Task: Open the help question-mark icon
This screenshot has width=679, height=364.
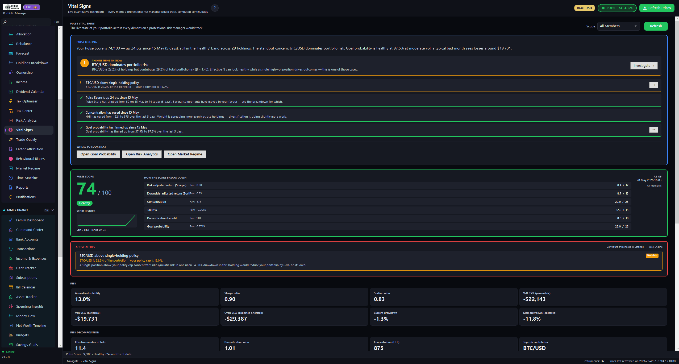Action: 215,8
